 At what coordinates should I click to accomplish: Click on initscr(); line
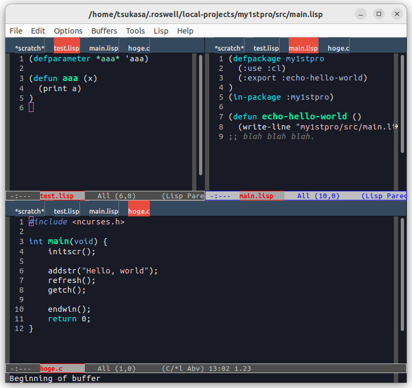click(72, 252)
